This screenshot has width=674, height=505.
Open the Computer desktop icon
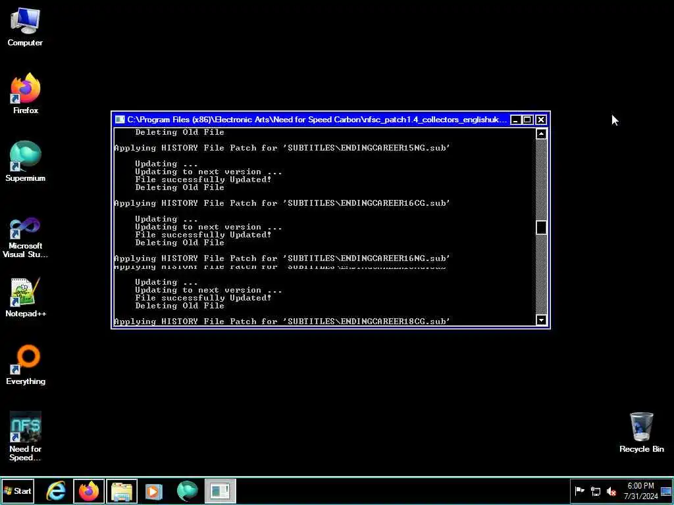(25, 26)
